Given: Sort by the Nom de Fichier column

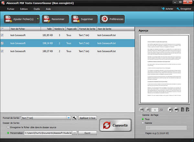Looking at the screenshot, I should coord(25,29).
